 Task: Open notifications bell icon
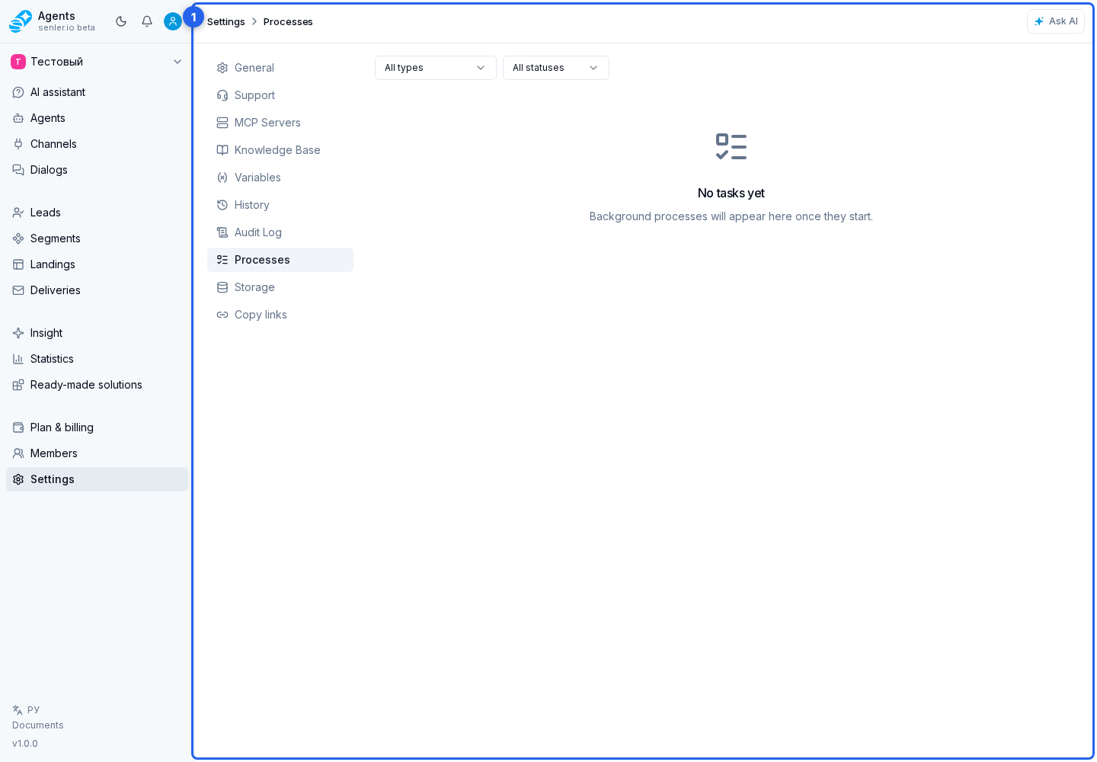point(147,21)
